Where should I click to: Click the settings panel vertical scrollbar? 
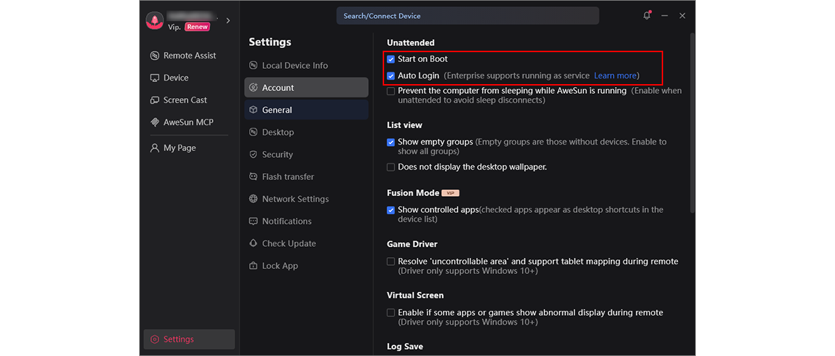(x=692, y=122)
